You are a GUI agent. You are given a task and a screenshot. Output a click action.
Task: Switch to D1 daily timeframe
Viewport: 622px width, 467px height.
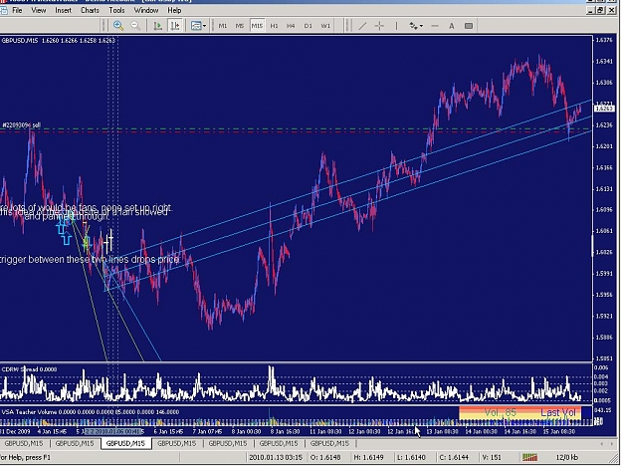click(308, 26)
